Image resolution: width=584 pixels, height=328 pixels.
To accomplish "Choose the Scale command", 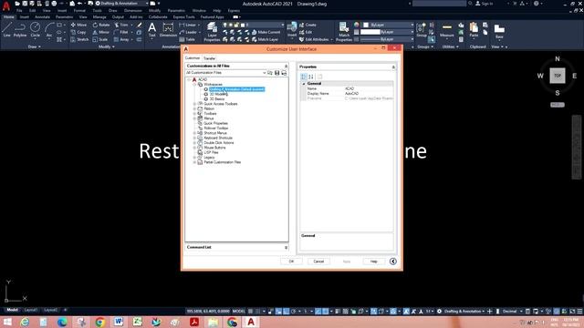I will [100, 39].
